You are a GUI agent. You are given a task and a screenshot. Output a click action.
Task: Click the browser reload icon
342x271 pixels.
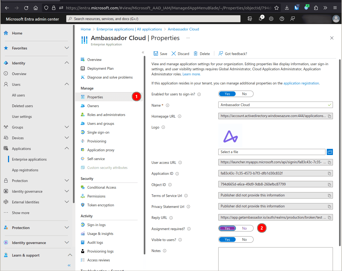(x=26, y=8)
